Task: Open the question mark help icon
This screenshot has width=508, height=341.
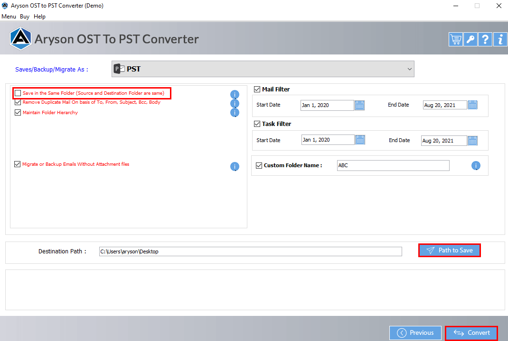Action: tap(485, 39)
